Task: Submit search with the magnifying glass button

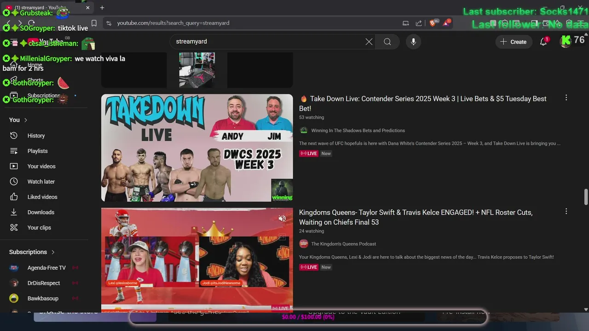Action: pos(387,42)
